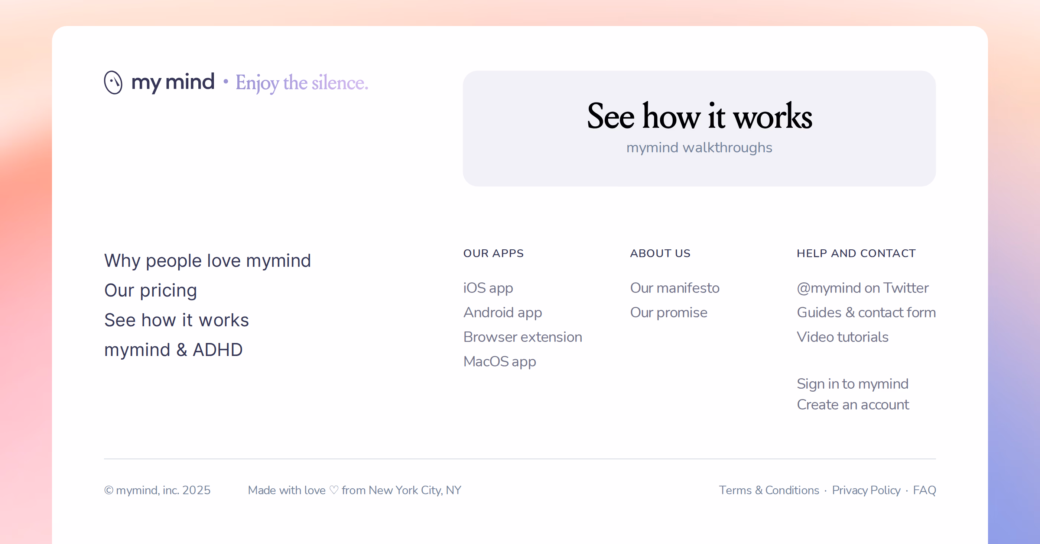Viewport: 1040px width, 544px height.
Task: Open the Android app link
Action: point(503,313)
